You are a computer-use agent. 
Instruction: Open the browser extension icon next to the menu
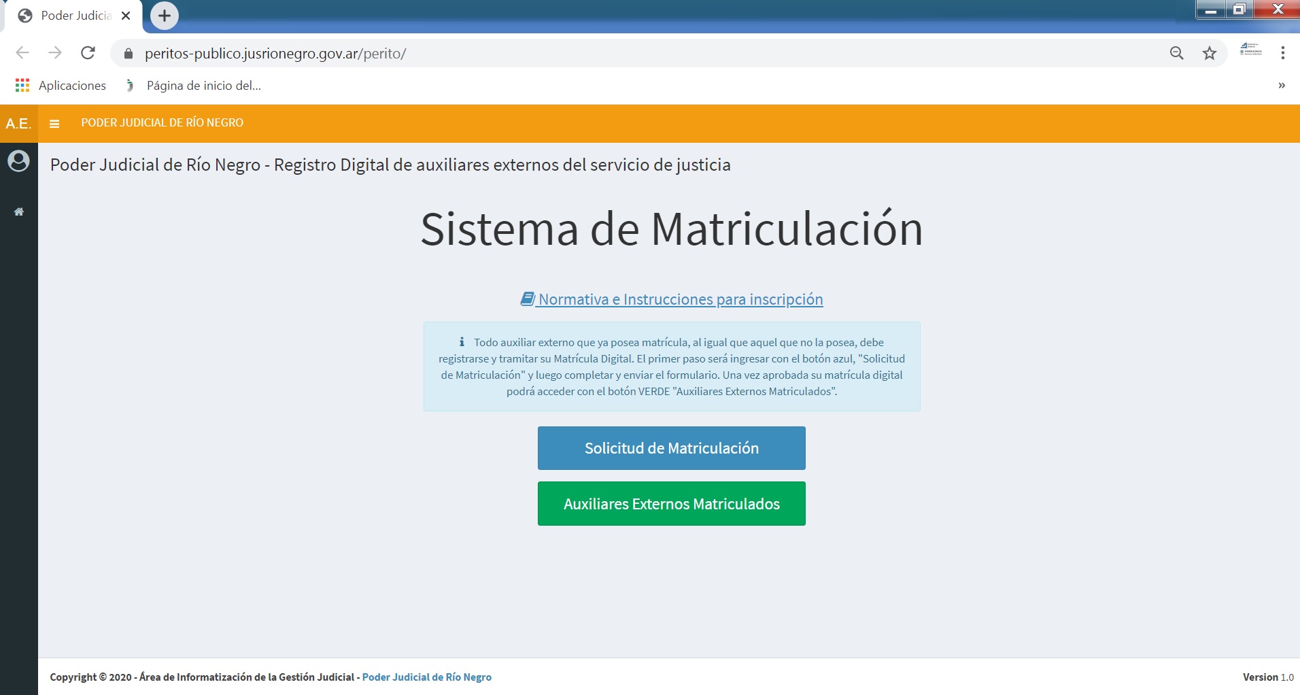pos(1251,52)
